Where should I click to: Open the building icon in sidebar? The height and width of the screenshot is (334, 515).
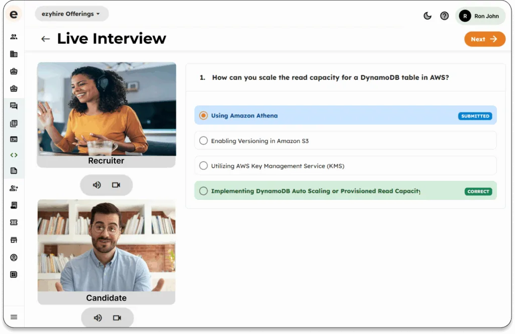coord(14,54)
